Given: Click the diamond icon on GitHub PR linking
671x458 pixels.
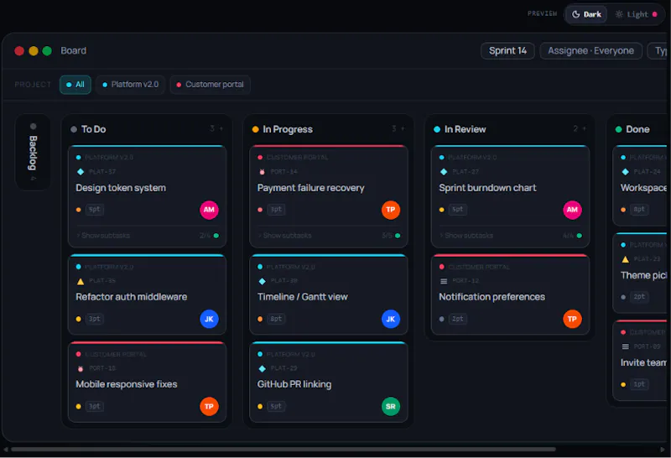Looking at the screenshot, I should click(262, 368).
